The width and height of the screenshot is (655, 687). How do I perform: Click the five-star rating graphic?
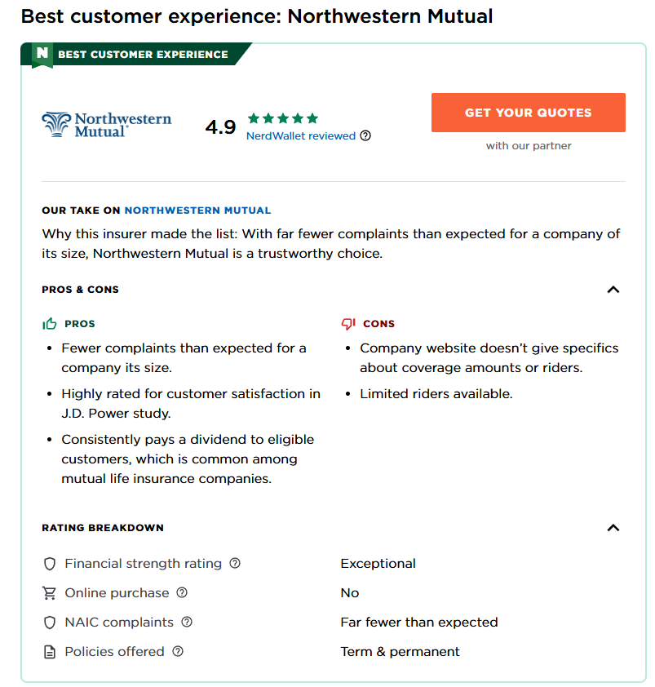(x=283, y=118)
